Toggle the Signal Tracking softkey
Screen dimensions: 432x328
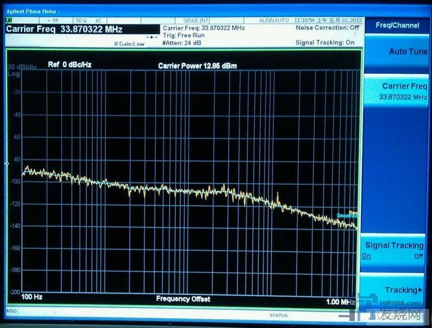coord(394,250)
